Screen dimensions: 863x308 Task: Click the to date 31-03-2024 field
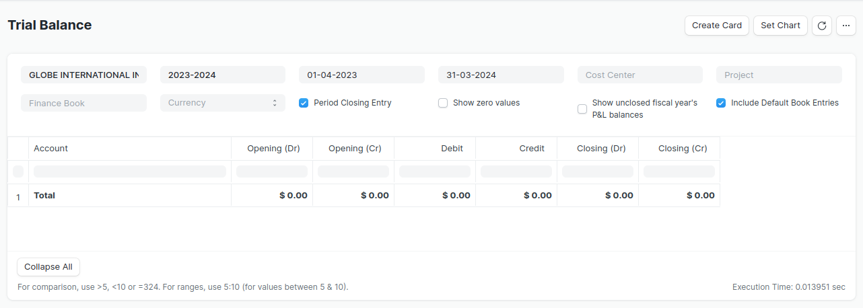coord(501,75)
